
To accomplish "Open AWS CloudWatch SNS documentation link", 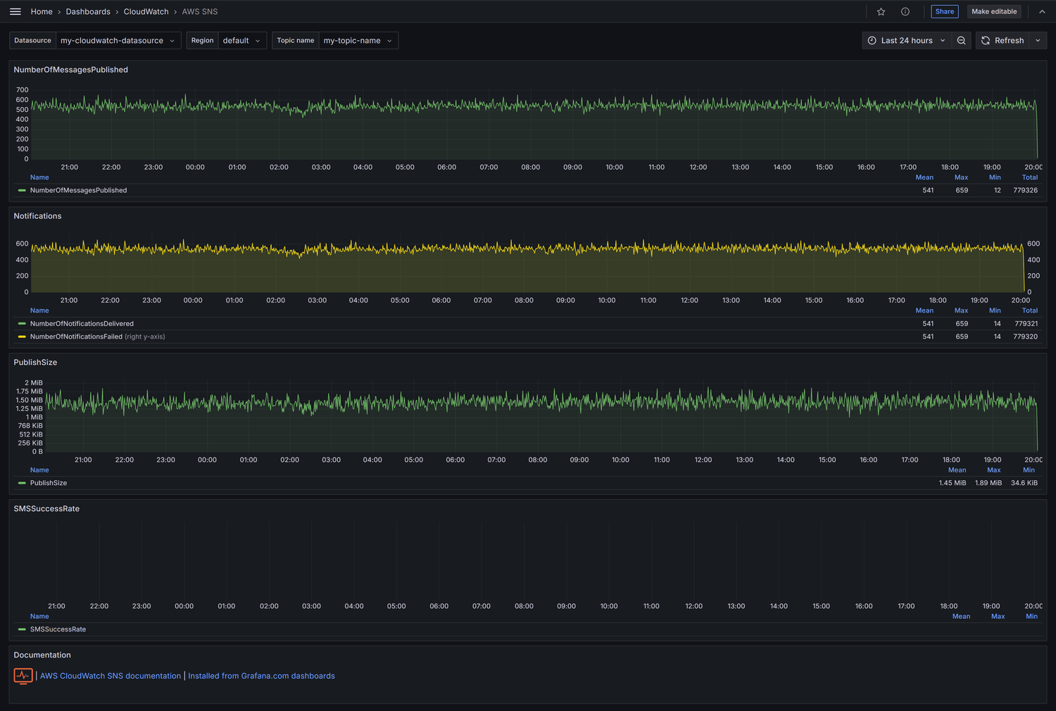I will (x=111, y=676).
